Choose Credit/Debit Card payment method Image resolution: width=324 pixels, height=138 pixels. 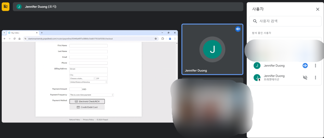click(x=87, y=107)
